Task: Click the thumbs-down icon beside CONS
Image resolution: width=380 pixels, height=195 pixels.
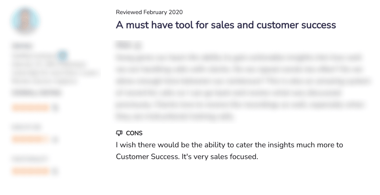Action: [x=119, y=133]
